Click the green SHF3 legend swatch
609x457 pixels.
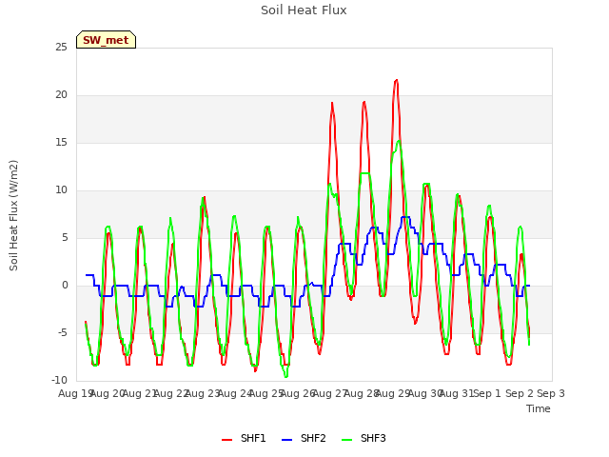tap(346, 440)
